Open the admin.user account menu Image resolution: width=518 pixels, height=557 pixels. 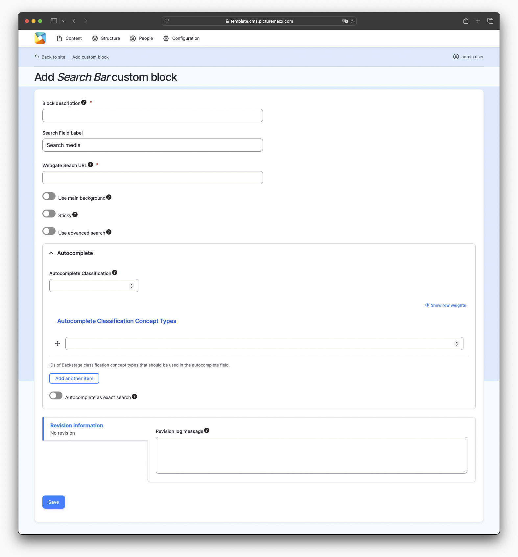468,57
